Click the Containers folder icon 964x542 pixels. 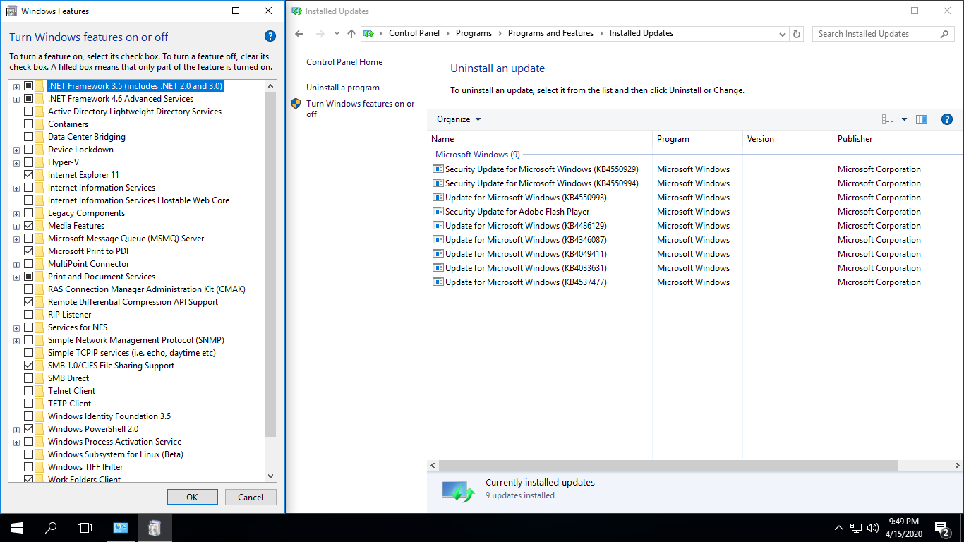(x=40, y=124)
